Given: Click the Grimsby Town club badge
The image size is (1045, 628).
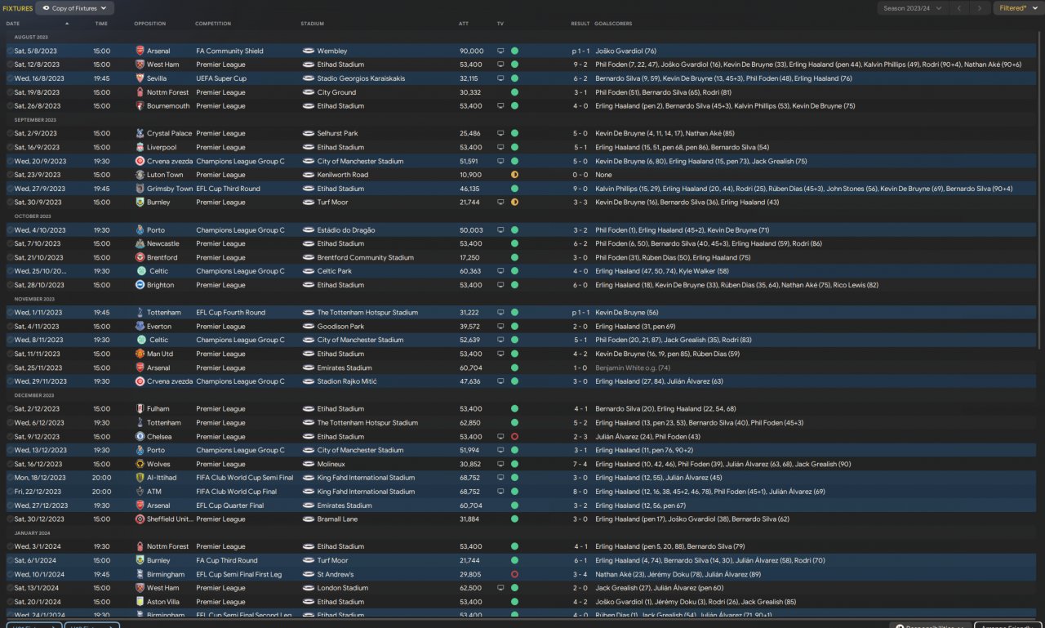Looking at the screenshot, I should pyautogui.click(x=140, y=189).
